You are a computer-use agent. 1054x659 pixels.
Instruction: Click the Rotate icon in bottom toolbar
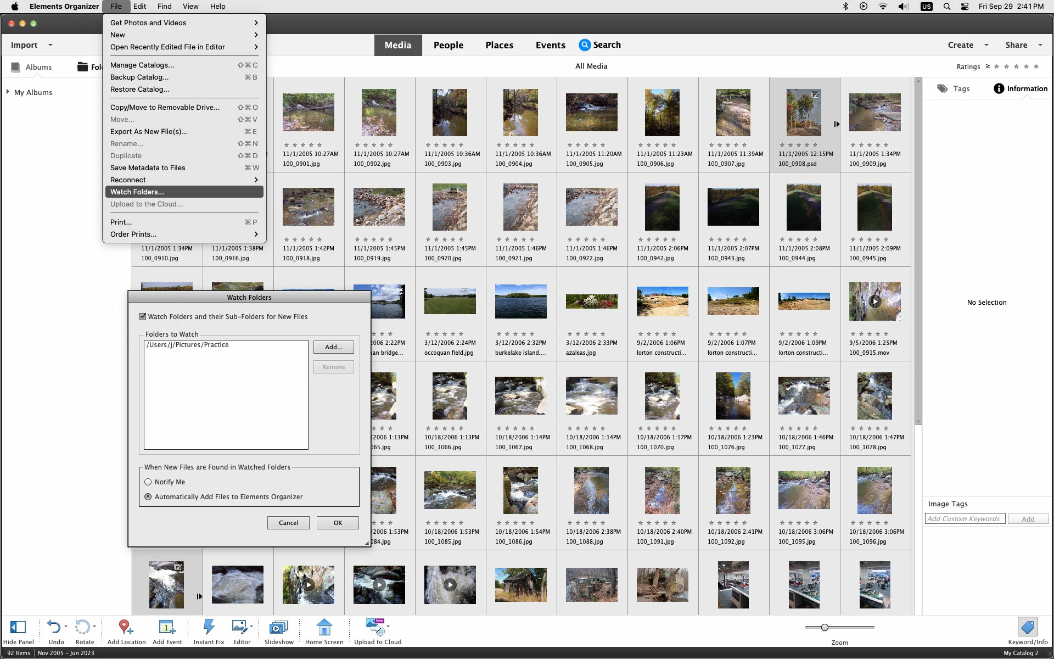(x=82, y=627)
